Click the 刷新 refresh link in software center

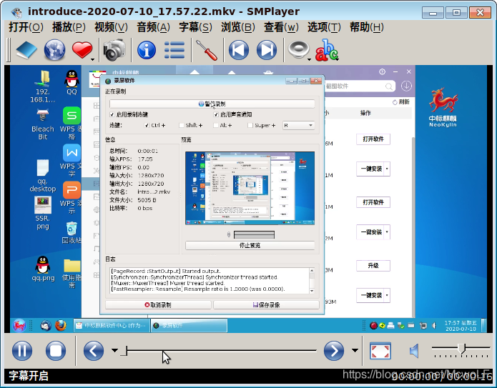pos(401,102)
